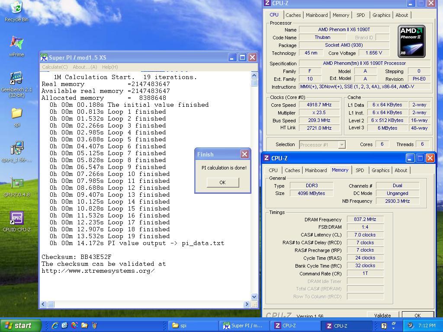Open the About tab in lower CPU-Z
The width and height of the screenshot is (443, 332).
[x=401, y=170]
